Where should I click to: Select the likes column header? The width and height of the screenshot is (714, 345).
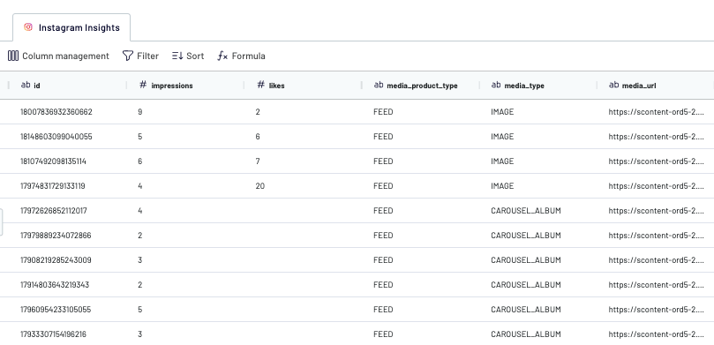(x=303, y=85)
